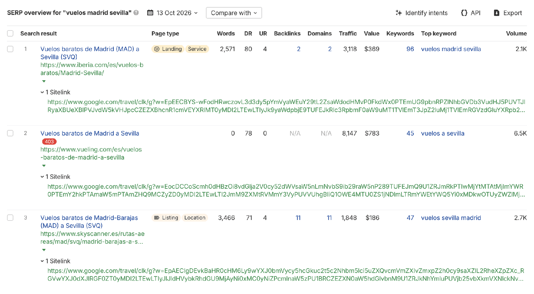Open the Vuelos baratos de Madrid-Barajas title link
This screenshot has width=534, height=294.
tap(89, 222)
